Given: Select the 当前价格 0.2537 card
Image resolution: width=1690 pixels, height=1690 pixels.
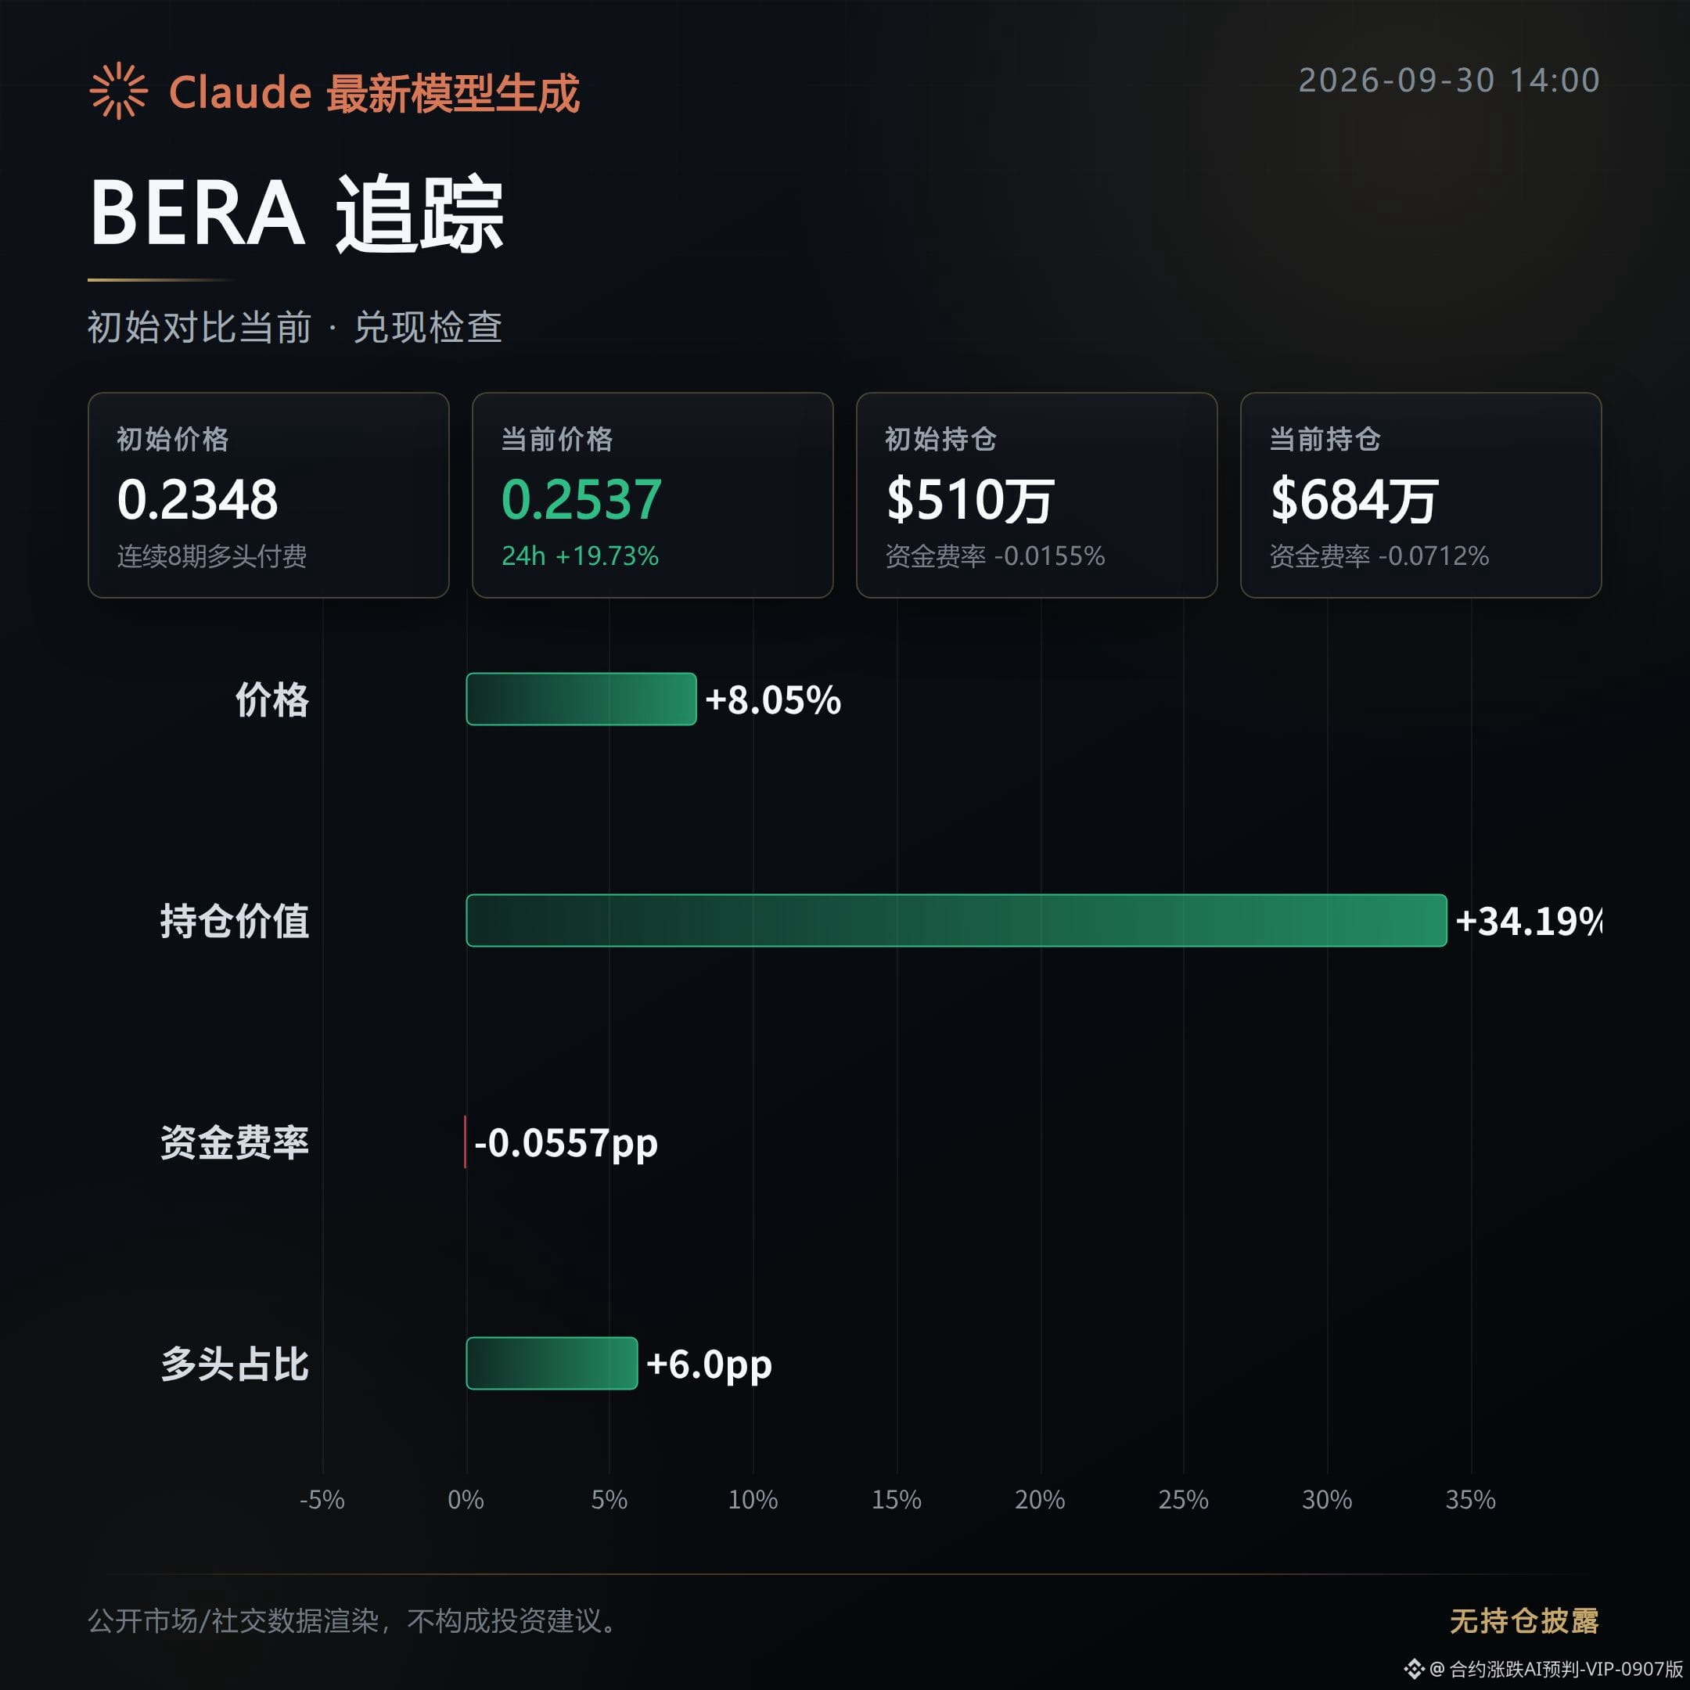Looking at the screenshot, I should [653, 495].
